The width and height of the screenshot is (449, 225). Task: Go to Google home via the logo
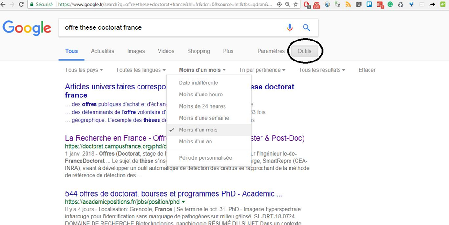click(x=27, y=28)
